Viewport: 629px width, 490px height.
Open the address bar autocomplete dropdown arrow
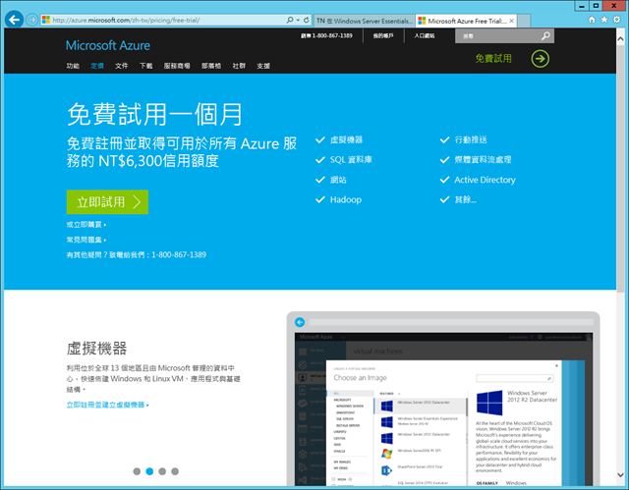point(298,20)
